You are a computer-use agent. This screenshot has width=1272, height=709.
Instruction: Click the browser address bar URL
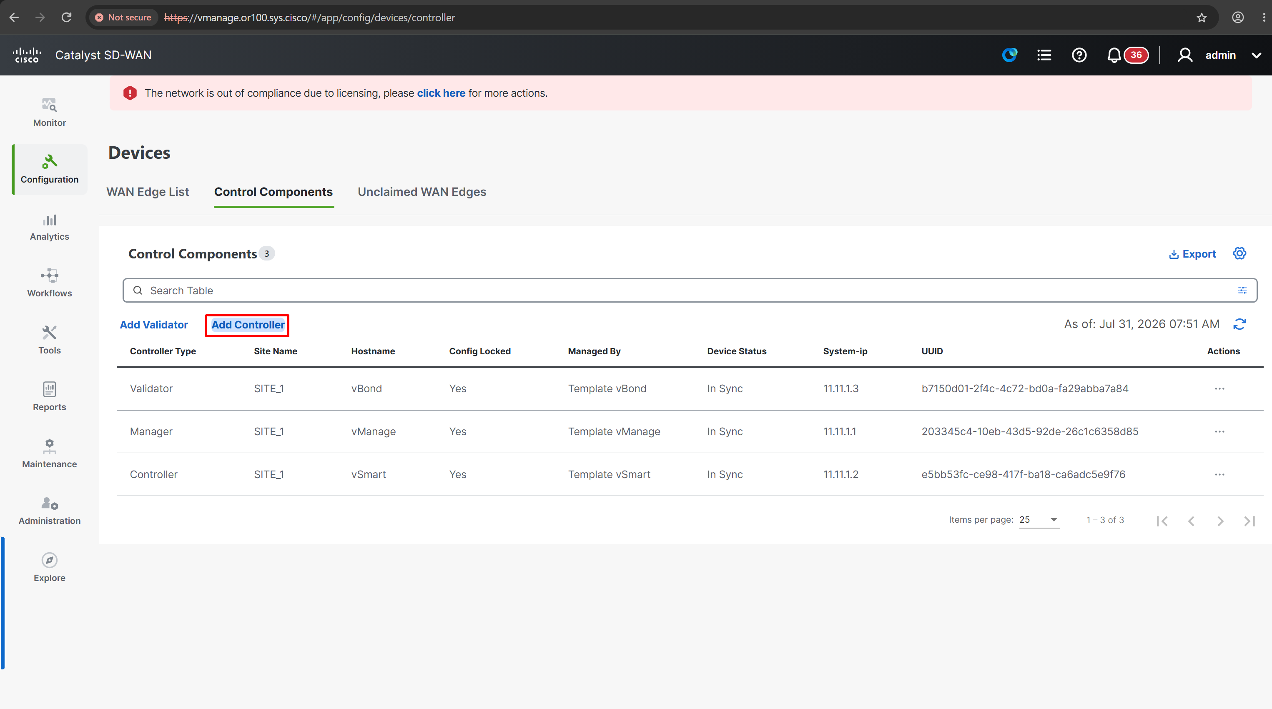click(310, 17)
